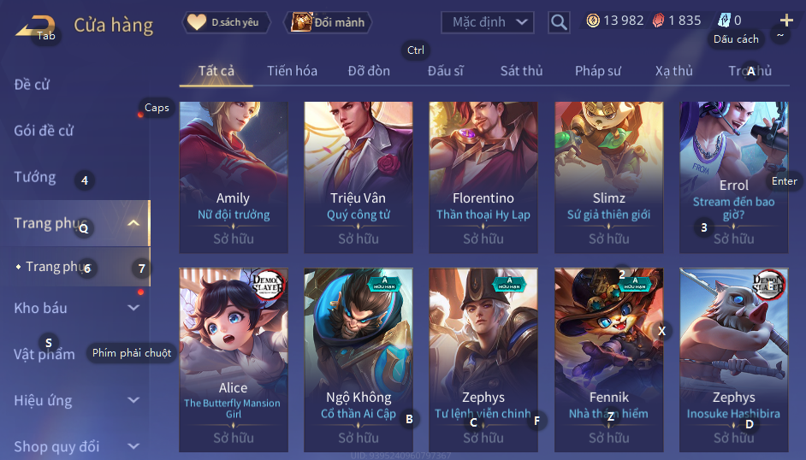806x460 pixels.
Task: Select the Pháp sư filter tab
Action: 598,71
